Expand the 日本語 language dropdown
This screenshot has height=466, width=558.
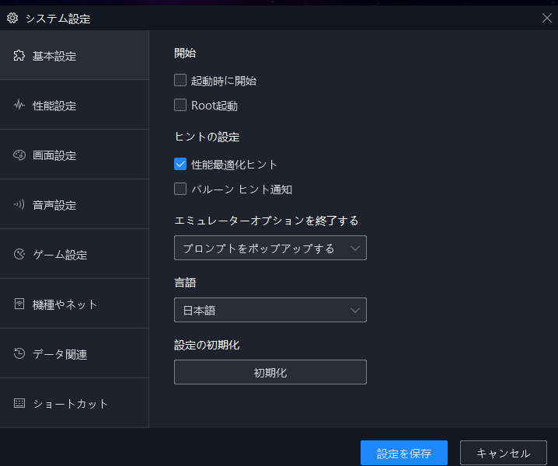(270, 310)
